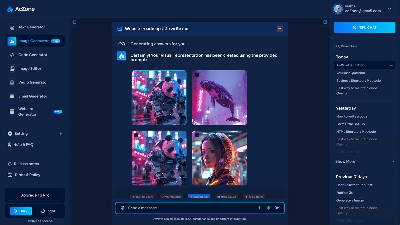Expand the account dropdown chevron
400x225 pixels.
tap(389, 9)
